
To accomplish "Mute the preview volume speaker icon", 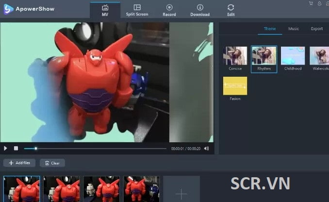I will tap(206, 149).
